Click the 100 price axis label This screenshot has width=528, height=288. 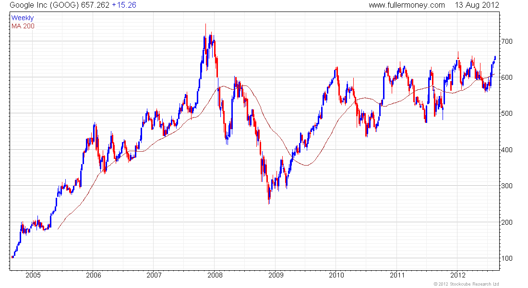tap(507, 258)
